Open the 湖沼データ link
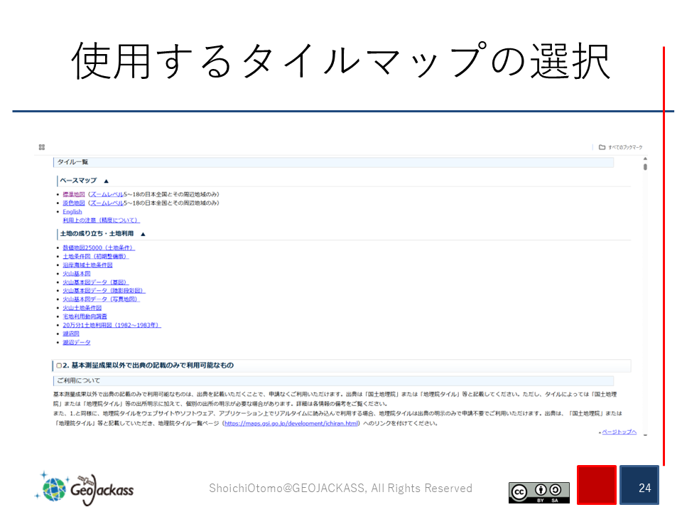 pyautogui.click(x=76, y=342)
